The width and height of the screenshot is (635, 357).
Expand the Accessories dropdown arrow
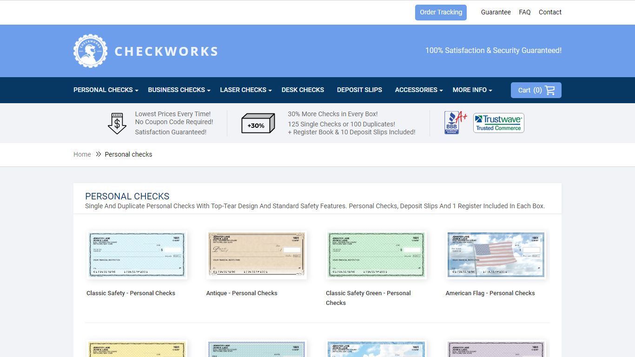(441, 91)
